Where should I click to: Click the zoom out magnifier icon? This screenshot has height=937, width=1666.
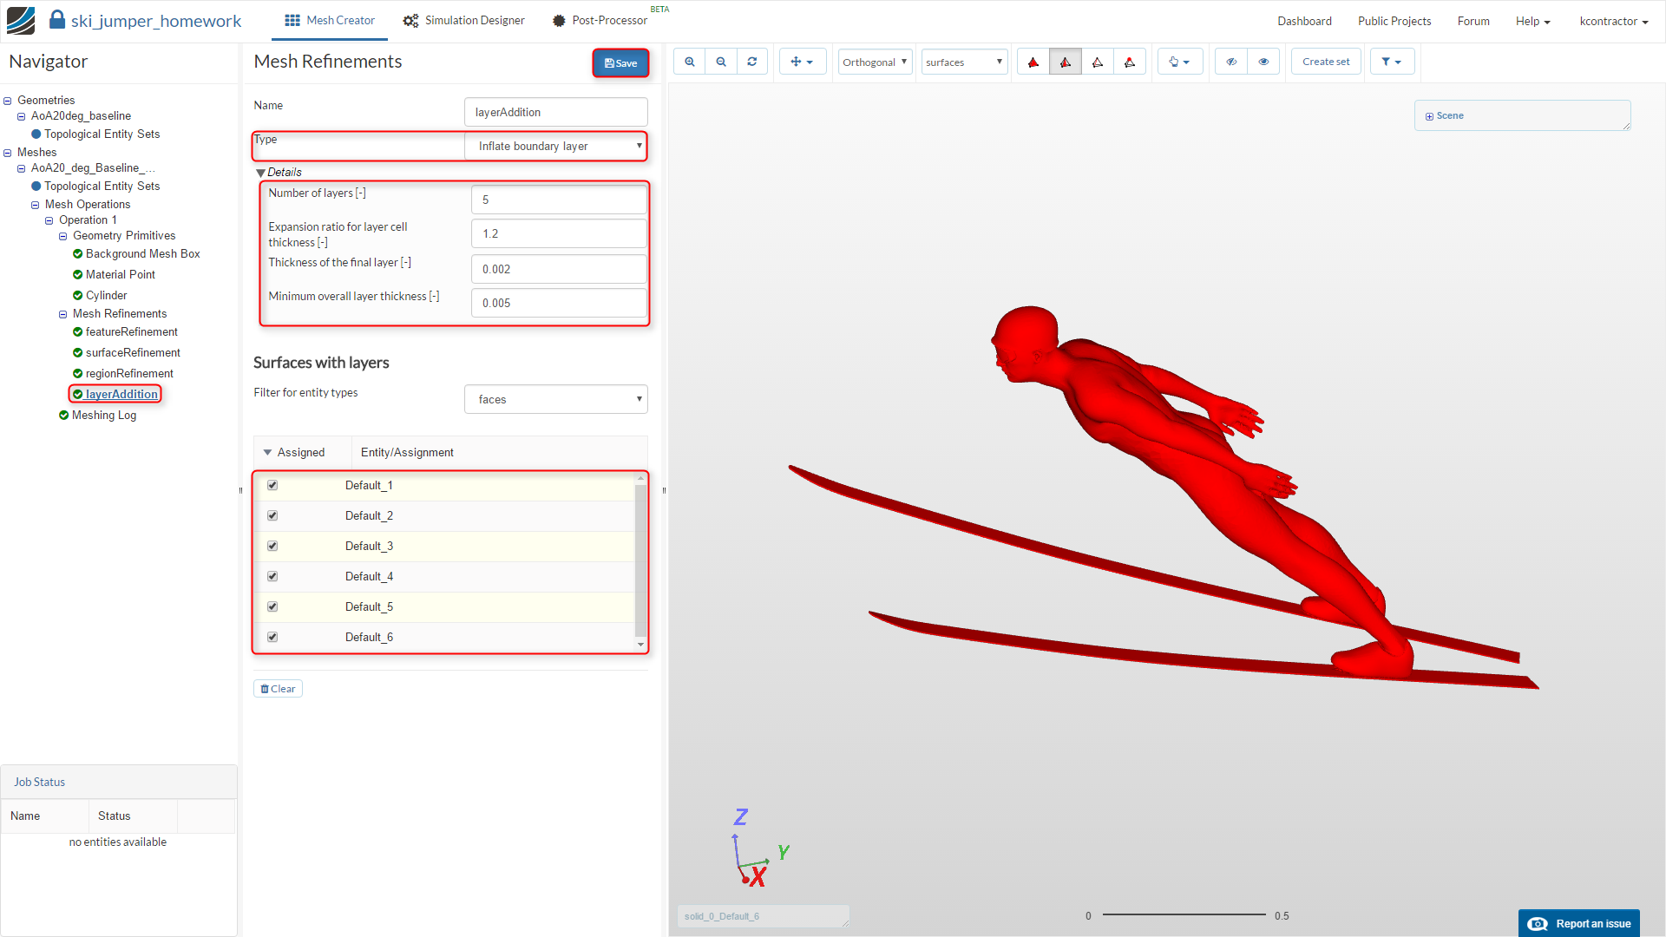[721, 62]
